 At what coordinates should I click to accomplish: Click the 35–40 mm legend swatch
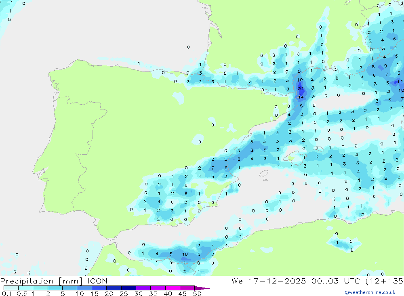coord(158,288)
